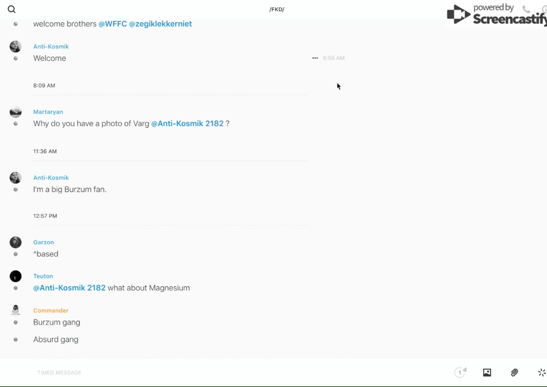Click Garzon's avatar picture
Image resolution: width=547 pixels, height=387 pixels.
(x=15, y=242)
